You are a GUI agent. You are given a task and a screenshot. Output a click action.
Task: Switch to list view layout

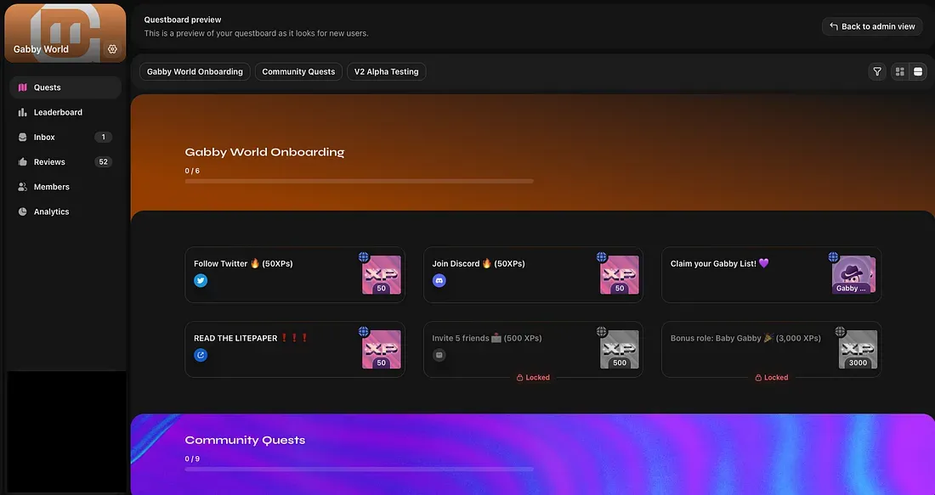point(917,71)
